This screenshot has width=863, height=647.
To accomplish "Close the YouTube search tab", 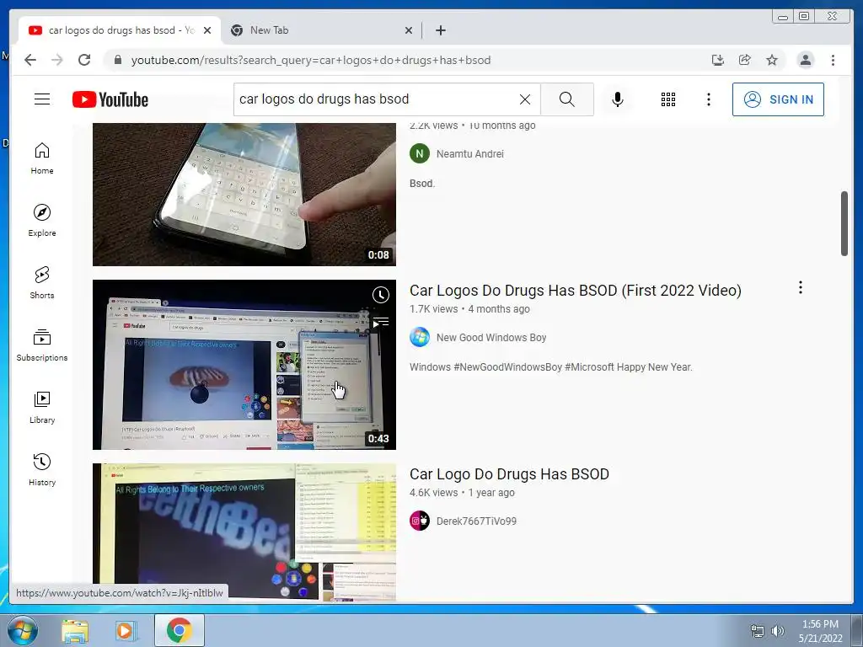I will (x=207, y=30).
